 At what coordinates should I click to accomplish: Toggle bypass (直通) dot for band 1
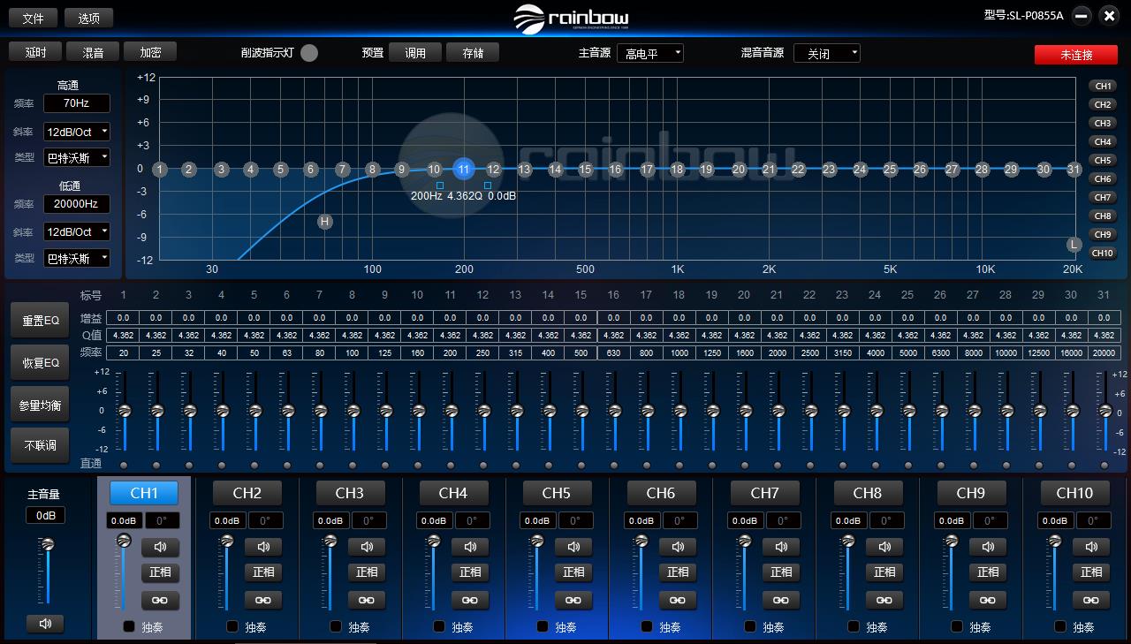pos(124,465)
